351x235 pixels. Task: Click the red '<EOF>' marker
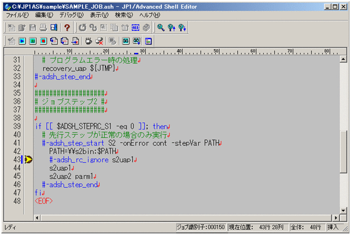click(x=44, y=201)
